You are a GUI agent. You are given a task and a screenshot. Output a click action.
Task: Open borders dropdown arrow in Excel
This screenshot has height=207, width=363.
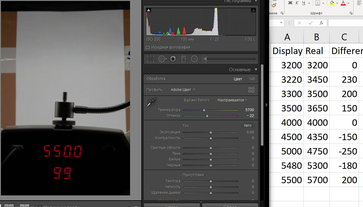coord(323,3)
